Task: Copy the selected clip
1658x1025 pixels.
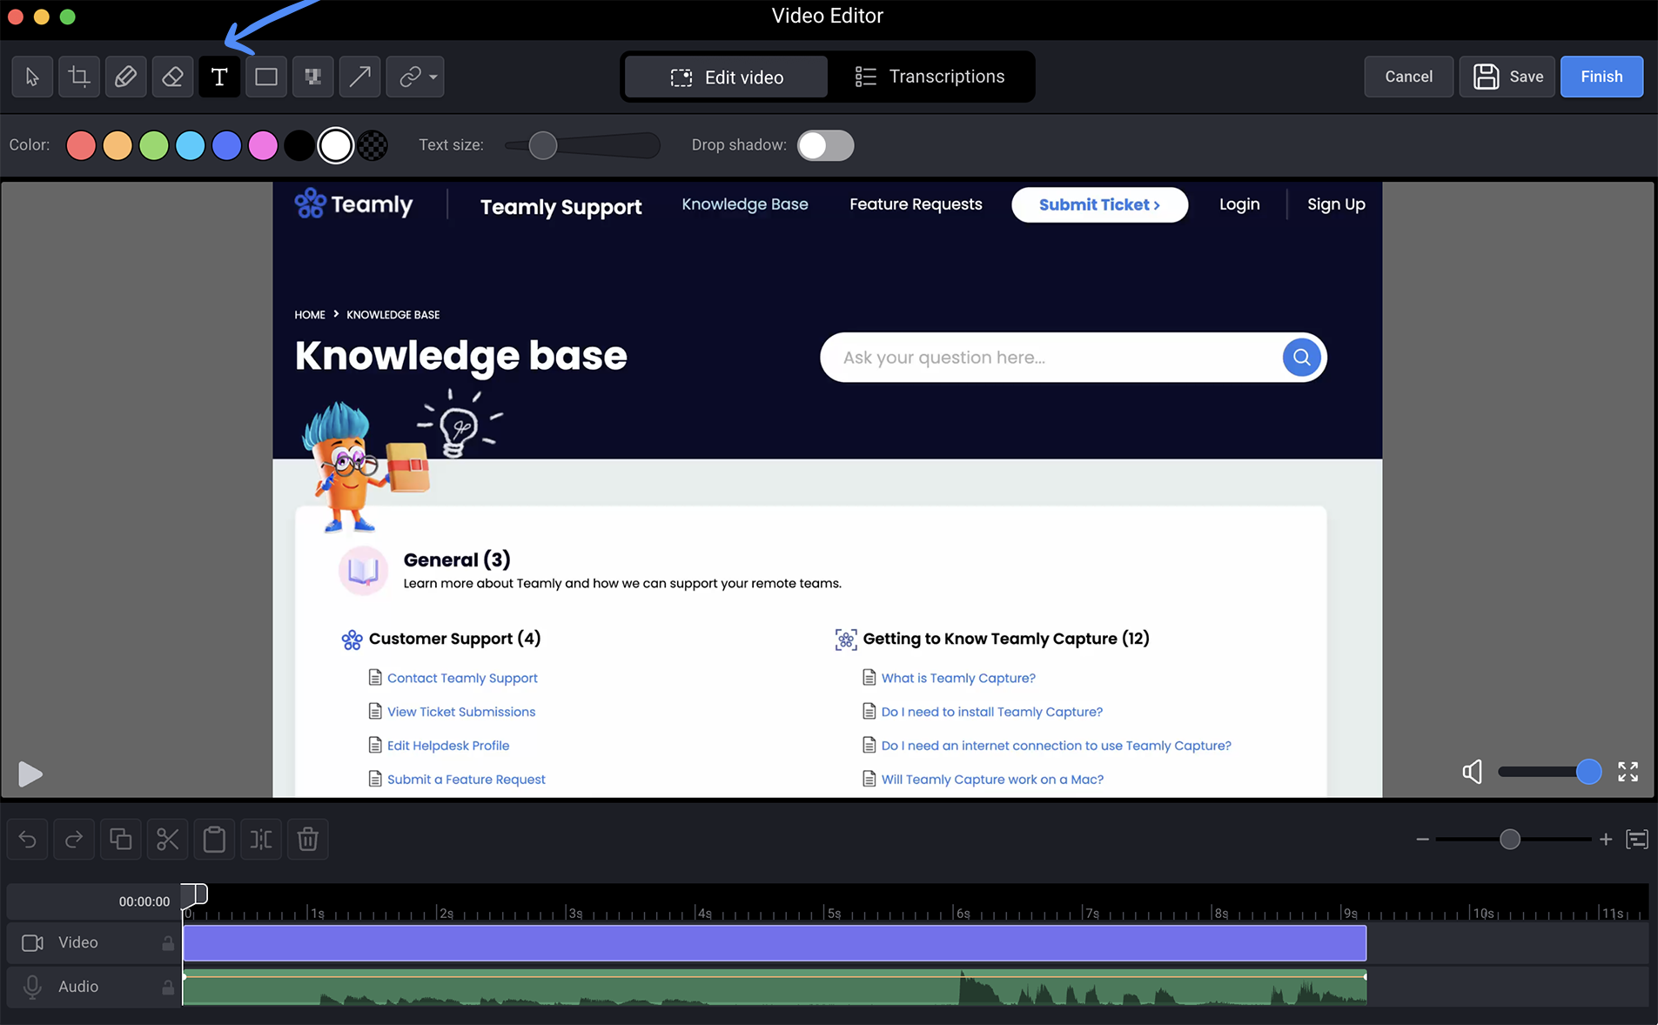Action: 121,840
